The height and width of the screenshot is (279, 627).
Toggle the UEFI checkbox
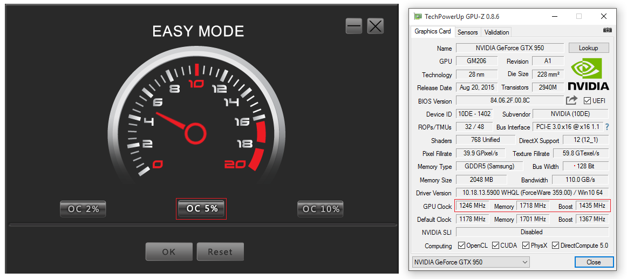588,100
